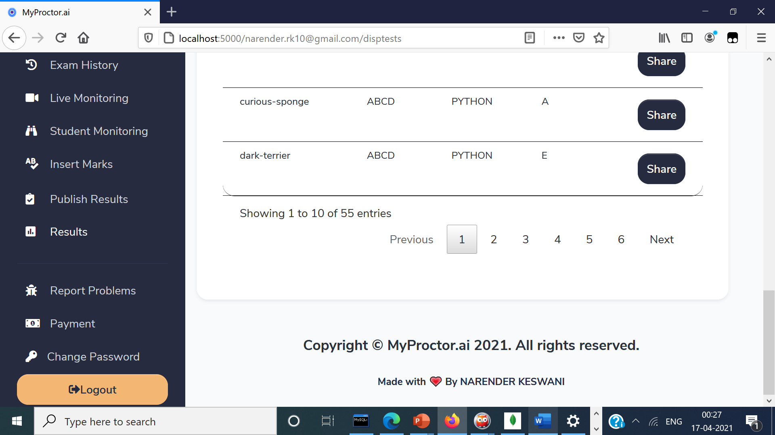The width and height of the screenshot is (775, 435).
Task: Expand hidden system tray icons
Action: click(x=636, y=421)
